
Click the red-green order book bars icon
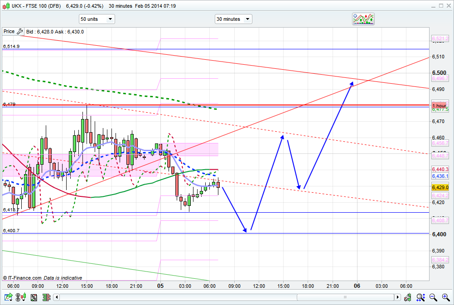tap(46, 297)
